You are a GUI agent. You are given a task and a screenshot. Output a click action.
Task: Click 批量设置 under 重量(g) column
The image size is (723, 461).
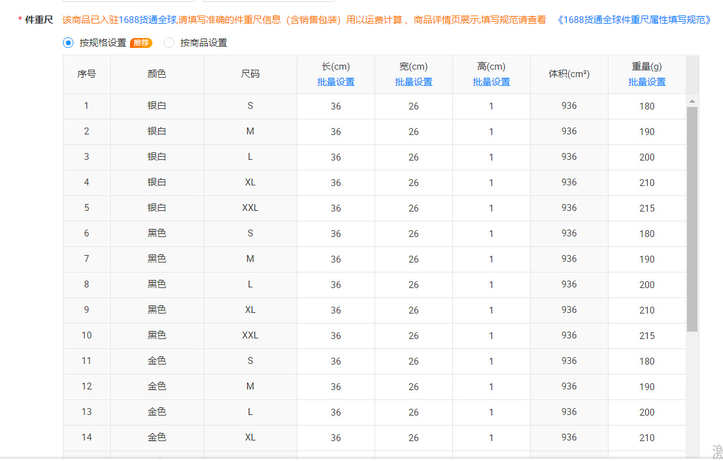[646, 82]
